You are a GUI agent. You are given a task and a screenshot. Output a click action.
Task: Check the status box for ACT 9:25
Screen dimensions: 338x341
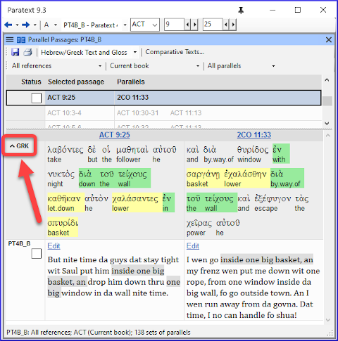37,98
